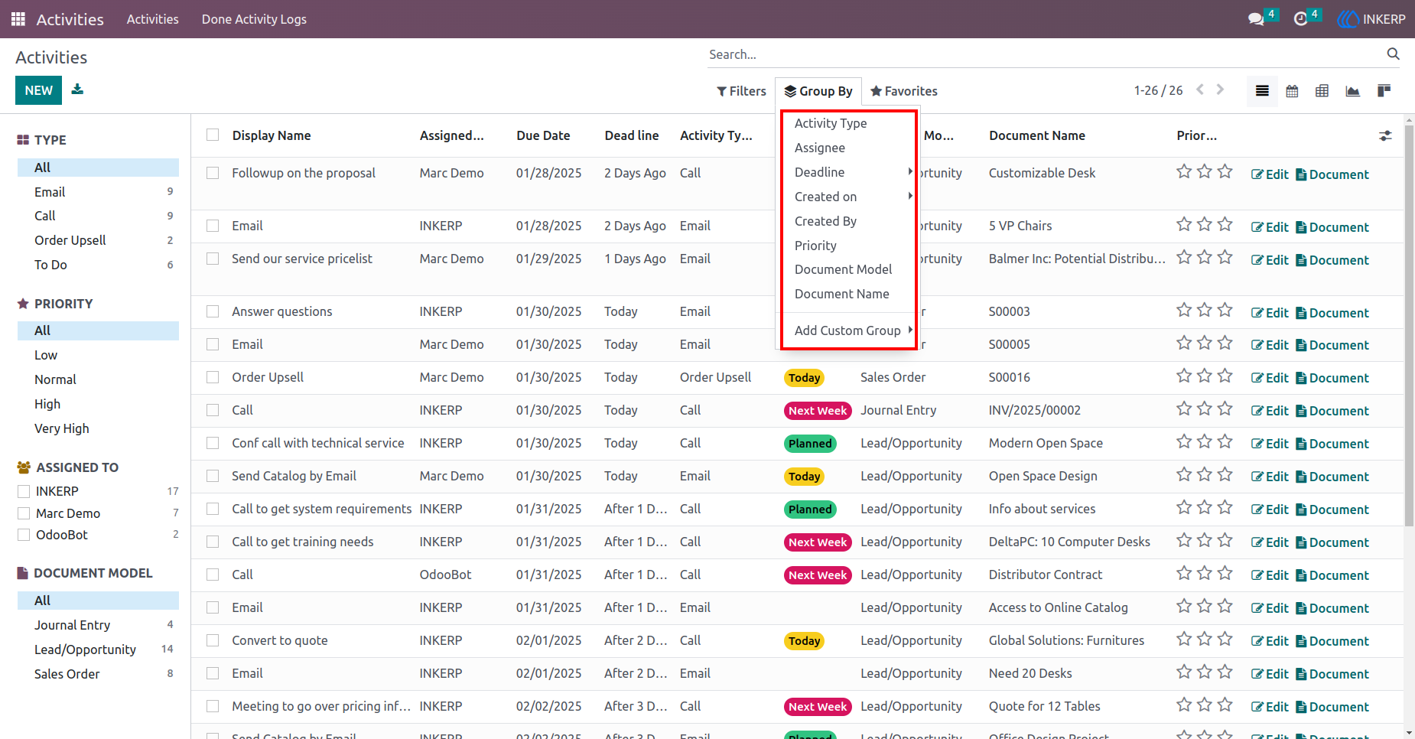Screen dimensions: 1415x739
Task: Switch to kanban view icon
Action: [x=1384, y=91]
